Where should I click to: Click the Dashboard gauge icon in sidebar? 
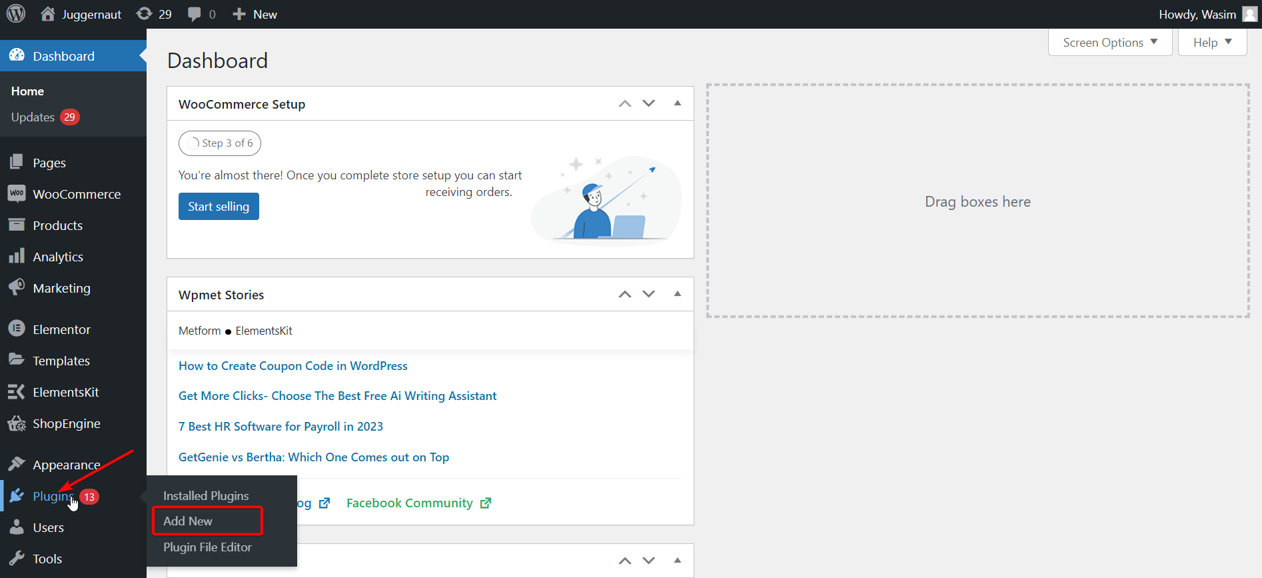pyautogui.click(x=17, y=56)
